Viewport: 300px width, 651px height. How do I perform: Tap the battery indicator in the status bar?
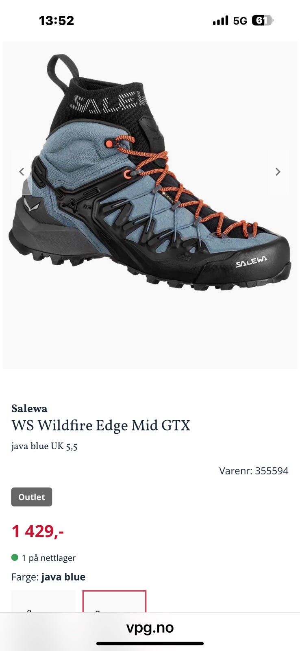pyautogui.click(x=263, y=20)
